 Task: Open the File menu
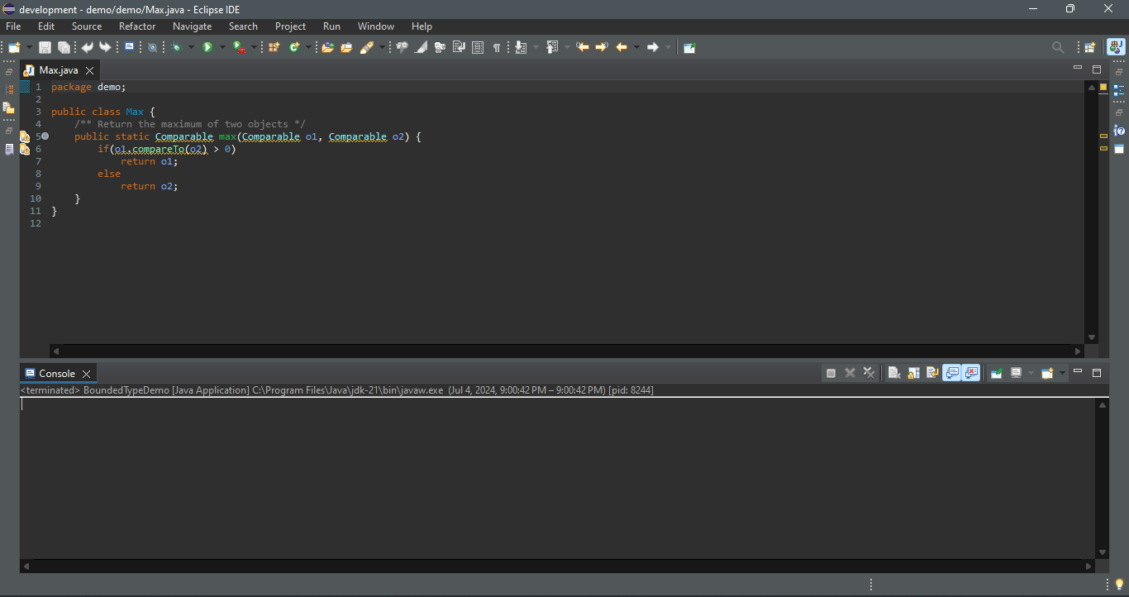point(13,26)
